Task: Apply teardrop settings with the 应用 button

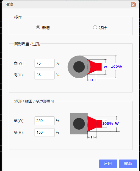Action: [108, 164]
